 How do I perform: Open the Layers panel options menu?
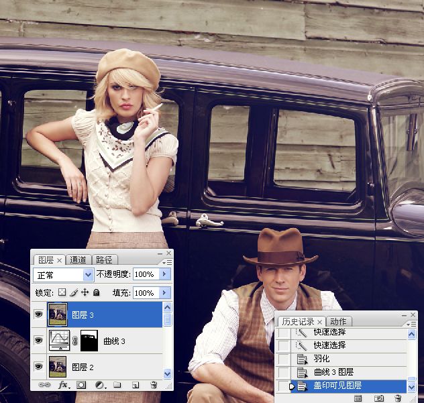pos(167,262)
